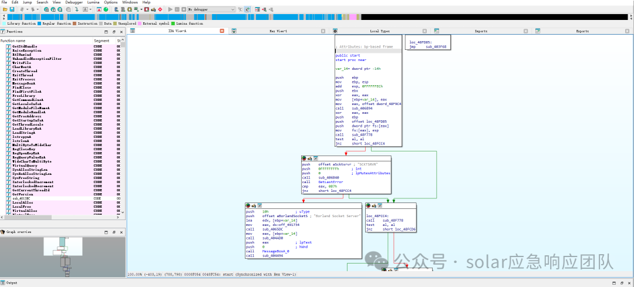634x287 pixels.
Task: Open the Debugger menu
Action: tap(73, 2)
